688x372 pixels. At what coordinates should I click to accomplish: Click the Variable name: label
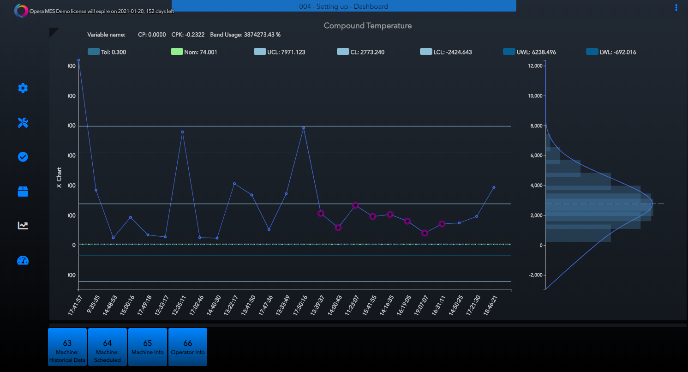click(106, 35)
